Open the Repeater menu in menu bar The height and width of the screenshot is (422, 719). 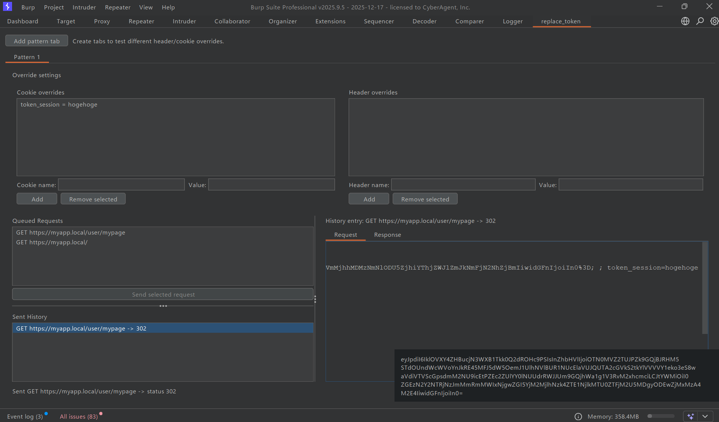coord(118,7)
